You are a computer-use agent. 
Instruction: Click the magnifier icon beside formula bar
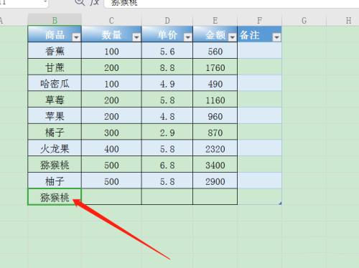pos(80,2)
